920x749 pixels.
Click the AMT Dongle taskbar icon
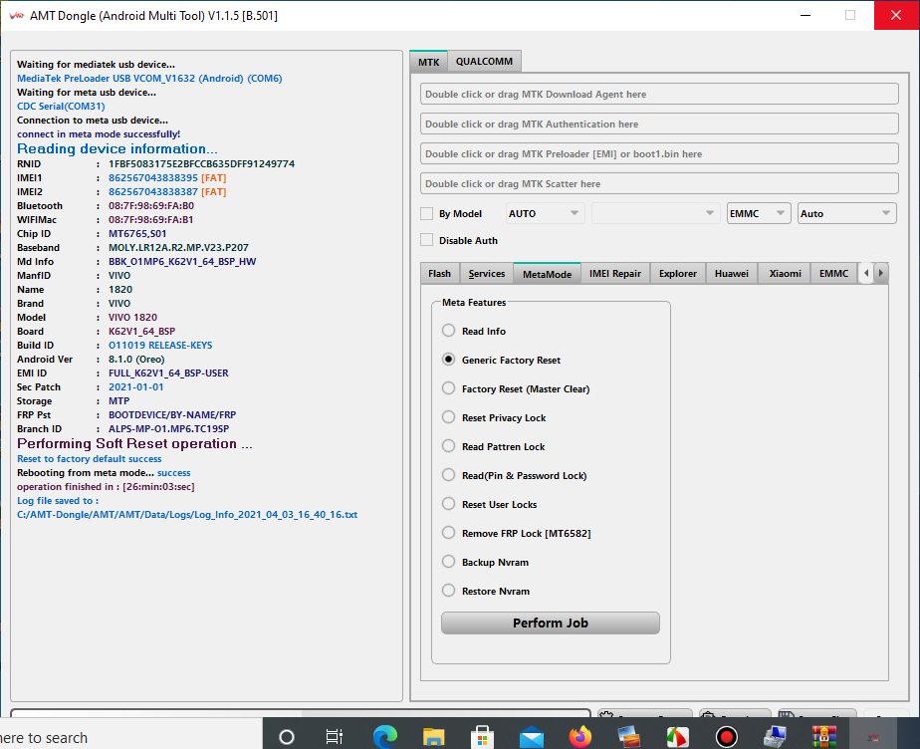pos(873,736)
